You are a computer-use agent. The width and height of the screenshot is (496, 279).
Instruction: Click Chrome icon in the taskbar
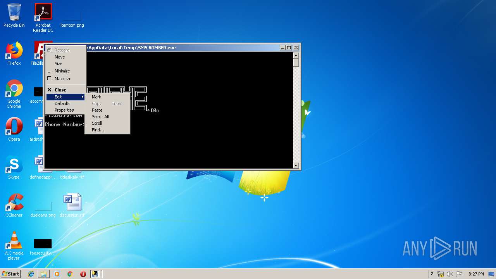pyautogui.click(x=70, y=274)
